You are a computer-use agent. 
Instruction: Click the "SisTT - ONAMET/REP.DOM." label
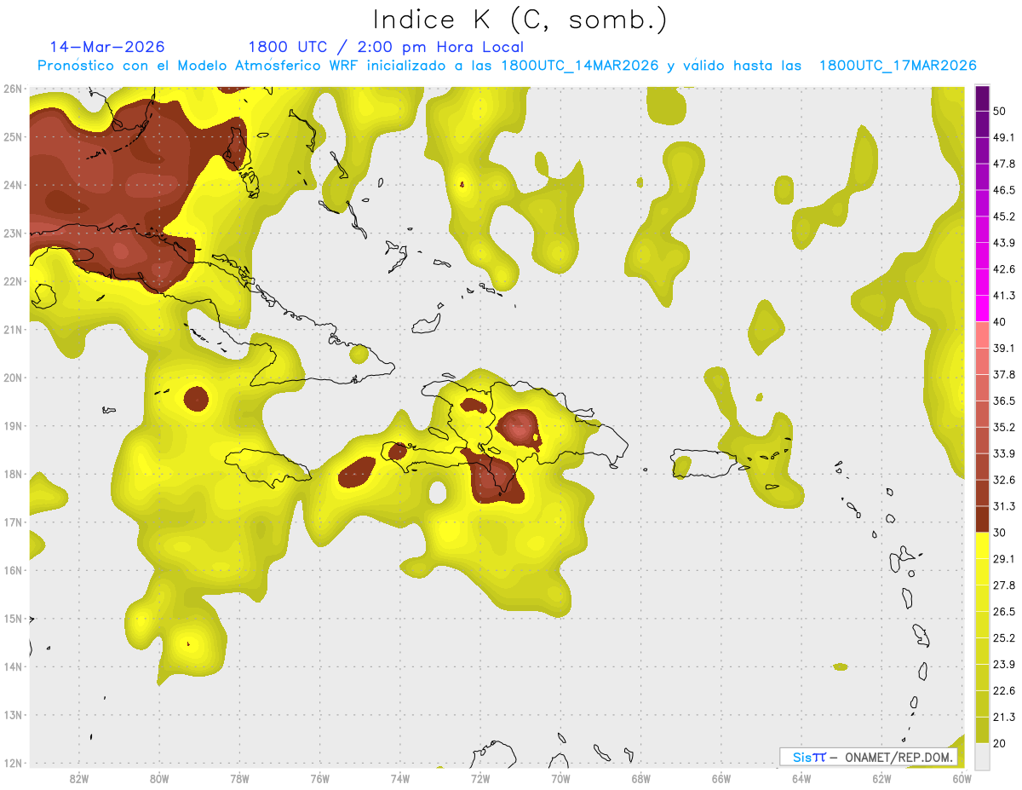[869, 757]
